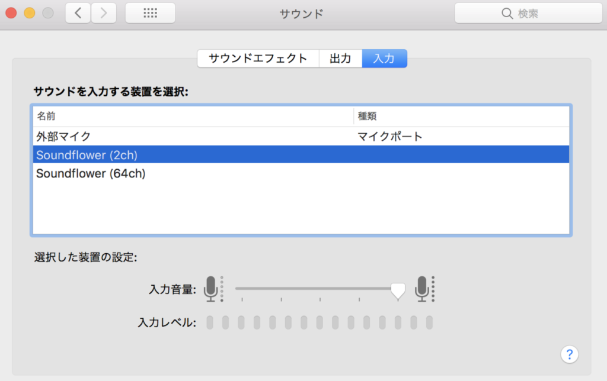
Task: Sort by the 種類 column header
Action: point(461,116)
